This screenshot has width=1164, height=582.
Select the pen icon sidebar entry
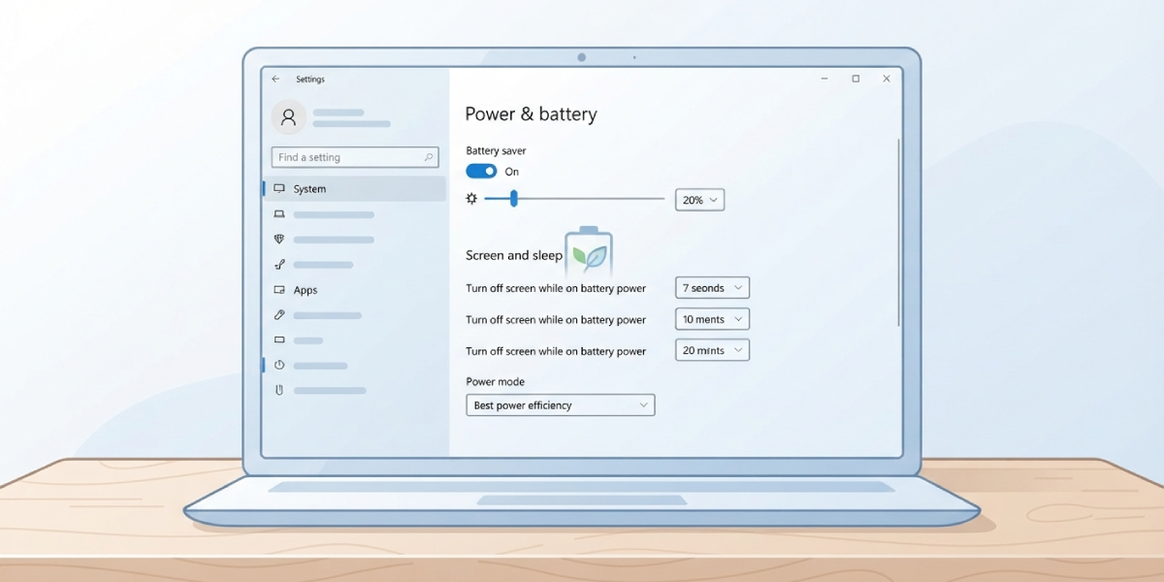pyautogui.click(x=279, y=315)
